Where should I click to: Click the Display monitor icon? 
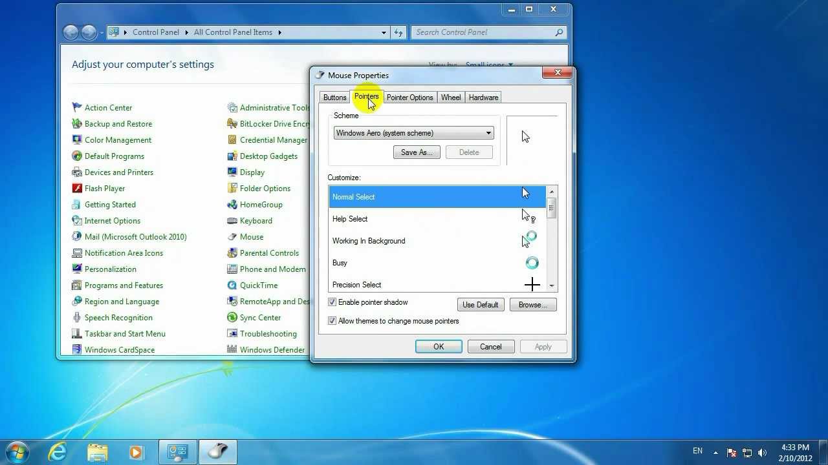coord(232,172)
